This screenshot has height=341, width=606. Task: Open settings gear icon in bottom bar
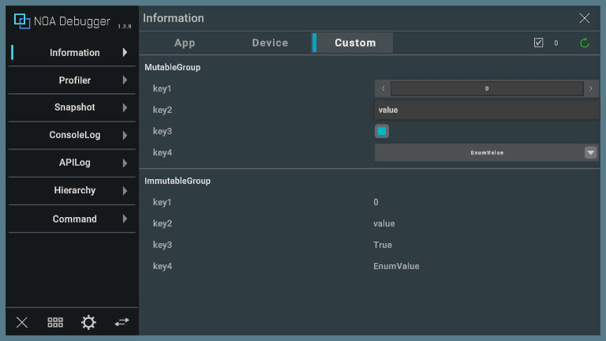pos(88,322)
